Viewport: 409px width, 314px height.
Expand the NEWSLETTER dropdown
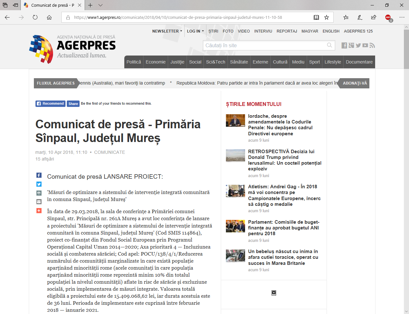tap(167, 31)
